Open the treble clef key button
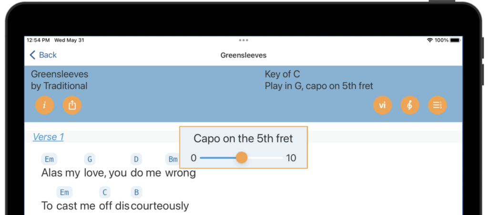The width and height of the screenshot is (488, 215). (x=410, y=105)
